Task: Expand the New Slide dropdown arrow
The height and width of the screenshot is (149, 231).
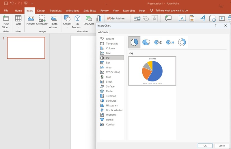Action: (9, 27)
